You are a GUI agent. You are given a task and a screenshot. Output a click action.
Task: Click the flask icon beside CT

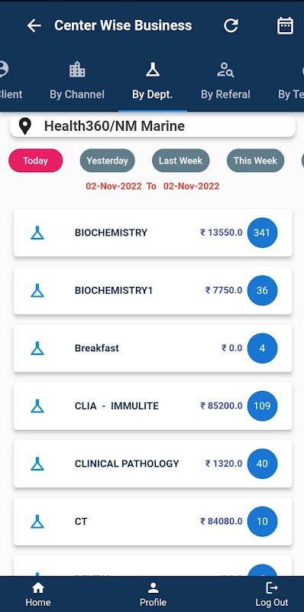37,522
